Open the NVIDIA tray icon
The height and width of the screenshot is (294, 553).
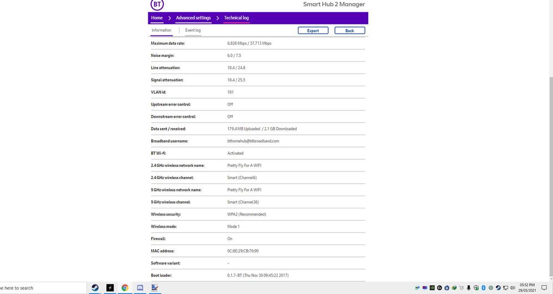click(432, 288)
